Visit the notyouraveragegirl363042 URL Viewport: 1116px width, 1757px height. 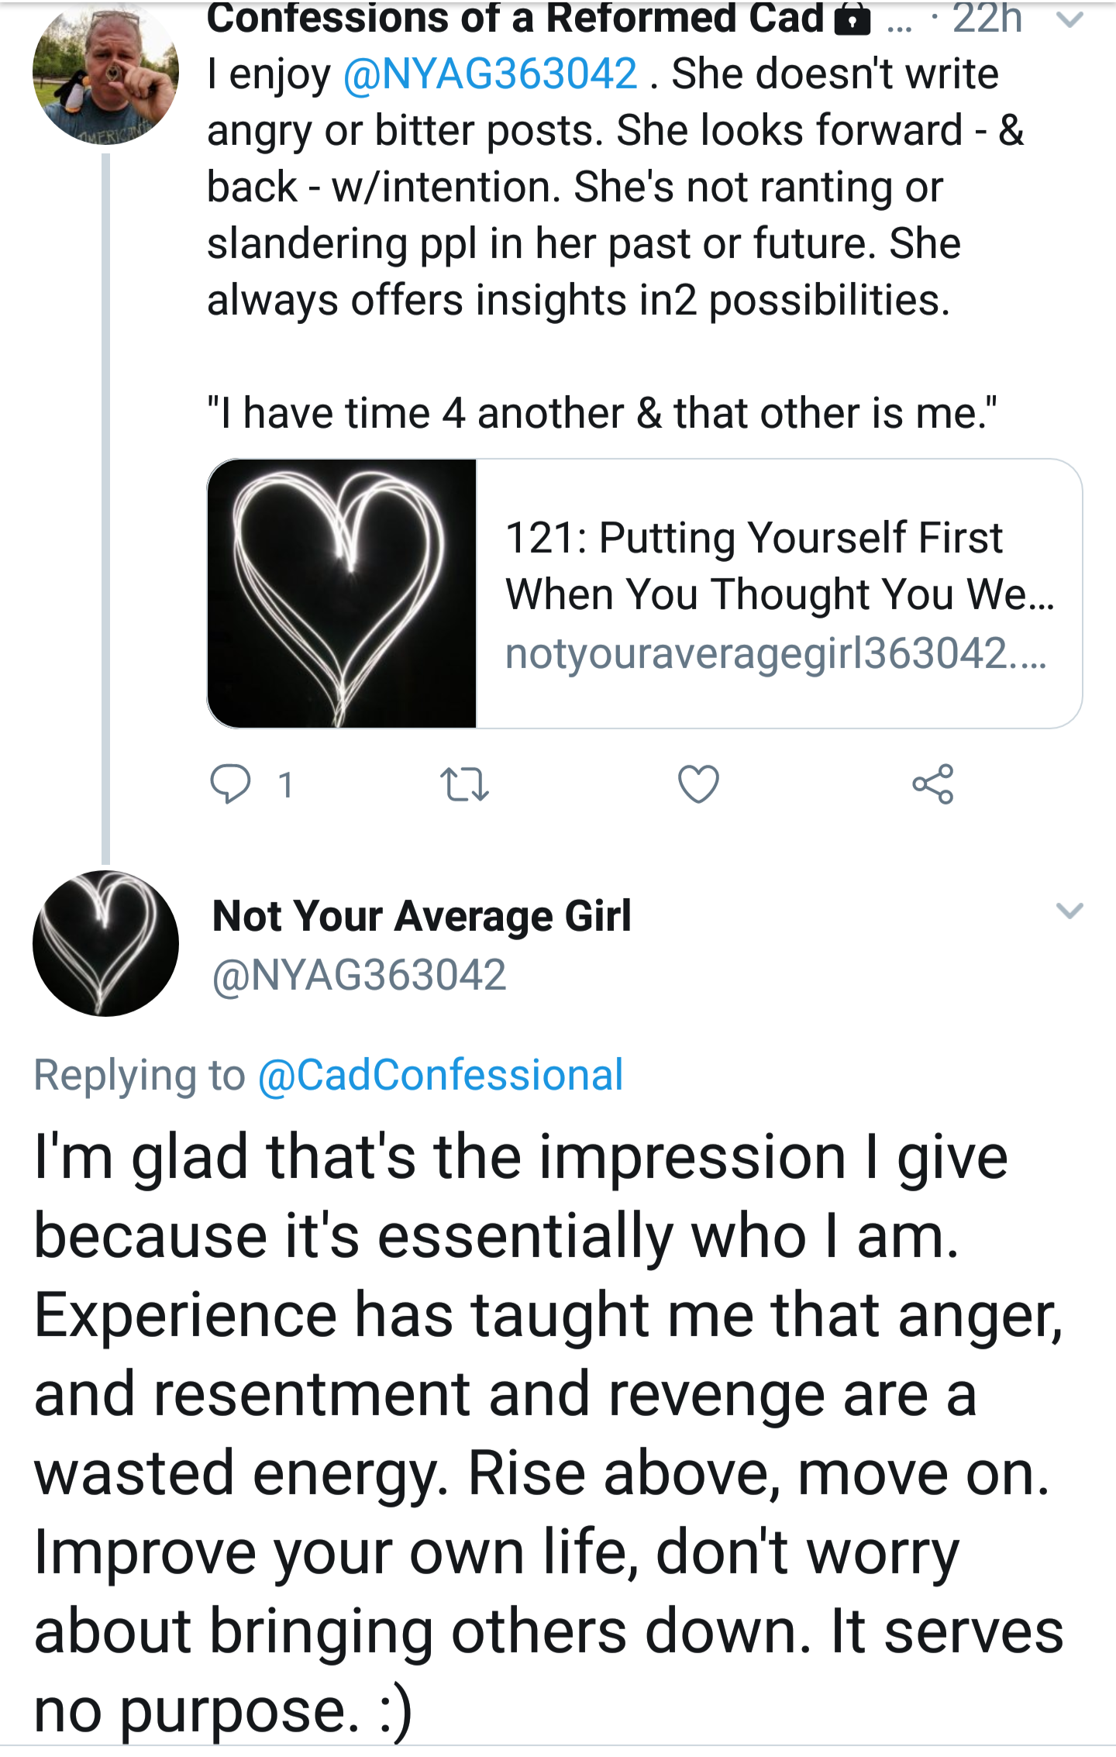coord(776,653)
